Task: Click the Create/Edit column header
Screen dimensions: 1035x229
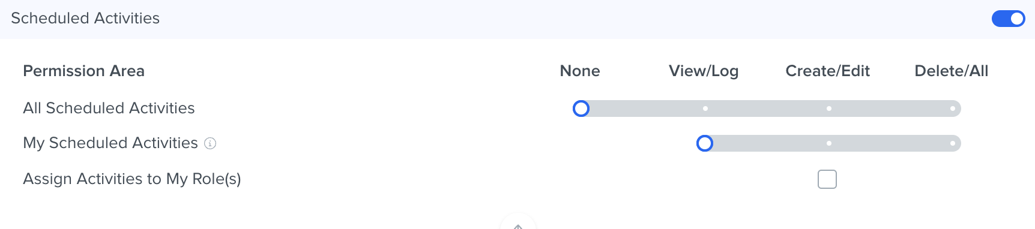Action: [x=827, y=71]
